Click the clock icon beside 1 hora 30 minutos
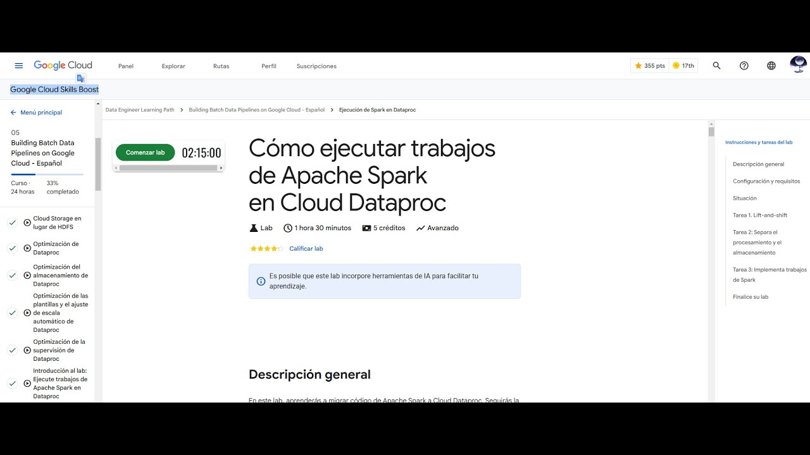810x455 pixels. tap(288, 228)
